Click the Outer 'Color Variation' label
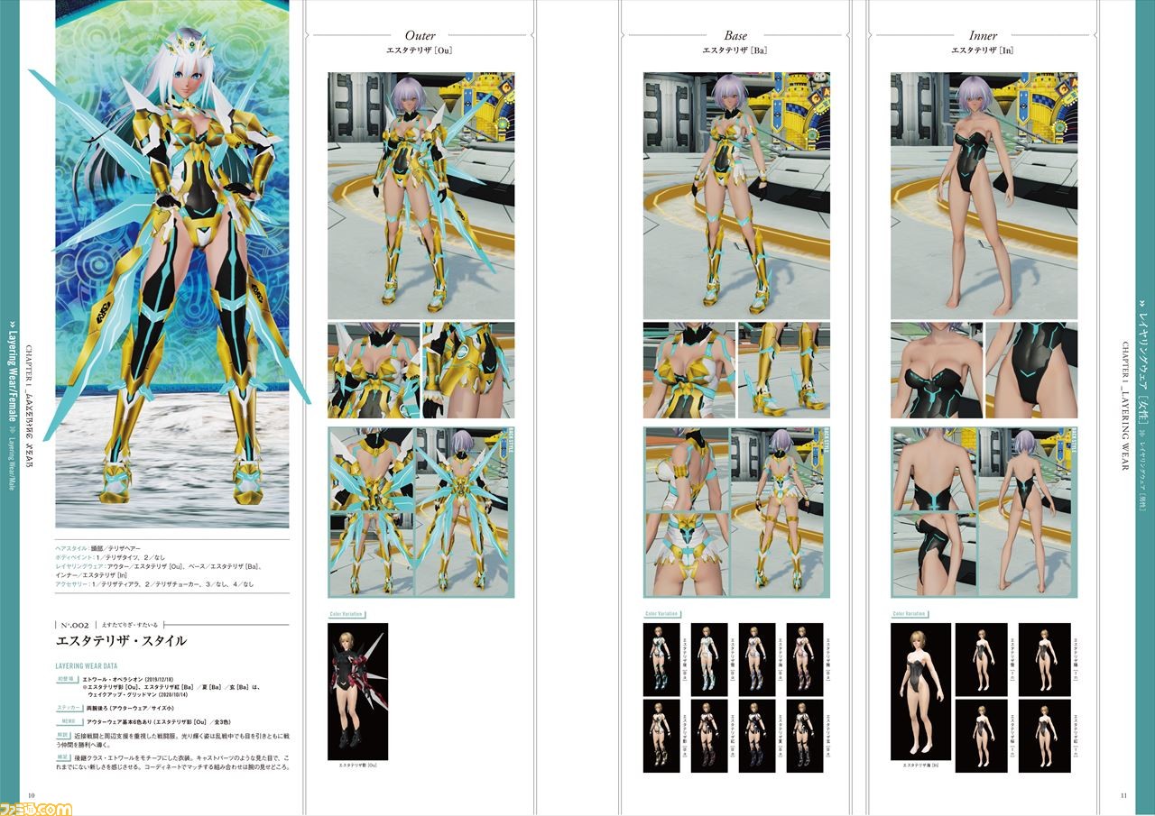 pyautogui.click(x=346, y=614)
